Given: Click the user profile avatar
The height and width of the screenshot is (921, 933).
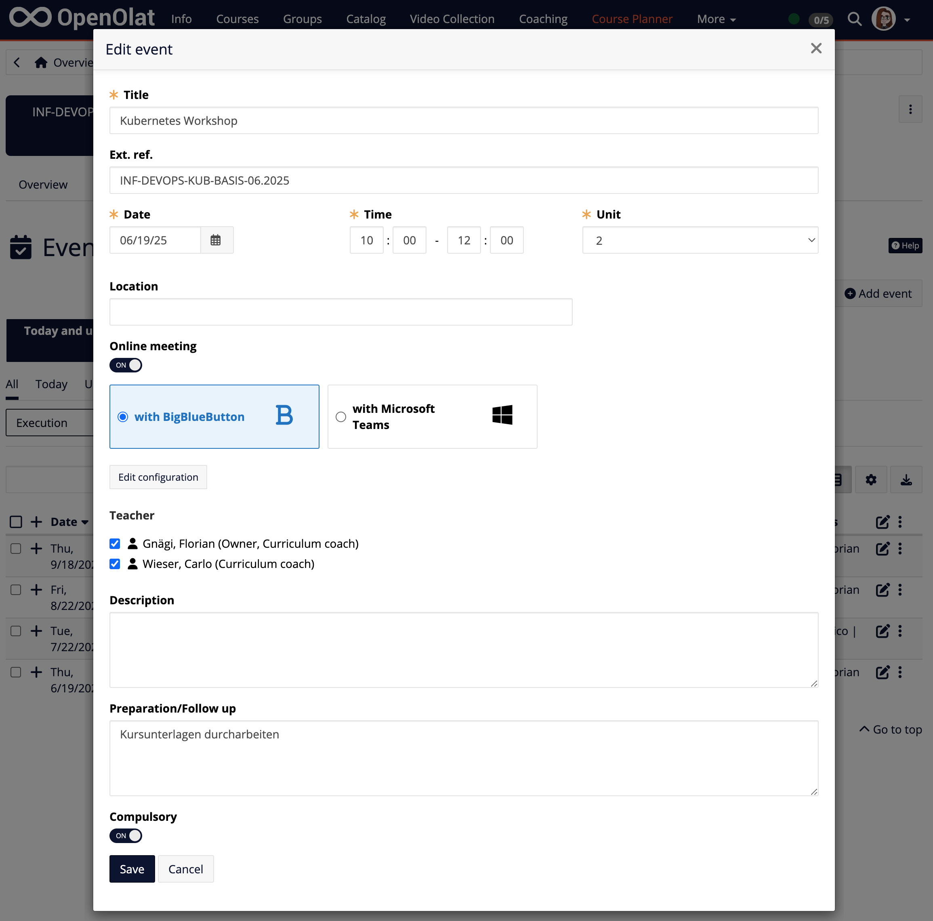Looking at the screenshot, I should pyautogui.click(x=885, y=19).
